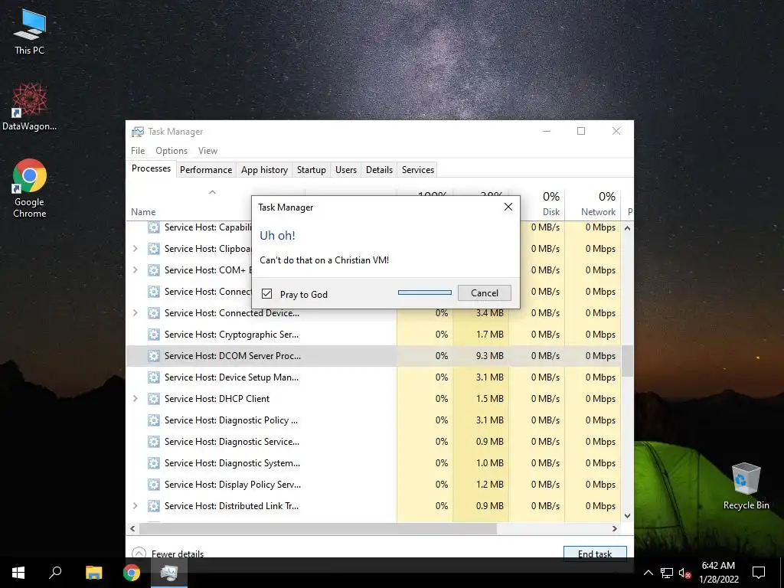Open Google Chrome desktop shortcut
This screenshot has height=588, width=784.
click(30, 188)
